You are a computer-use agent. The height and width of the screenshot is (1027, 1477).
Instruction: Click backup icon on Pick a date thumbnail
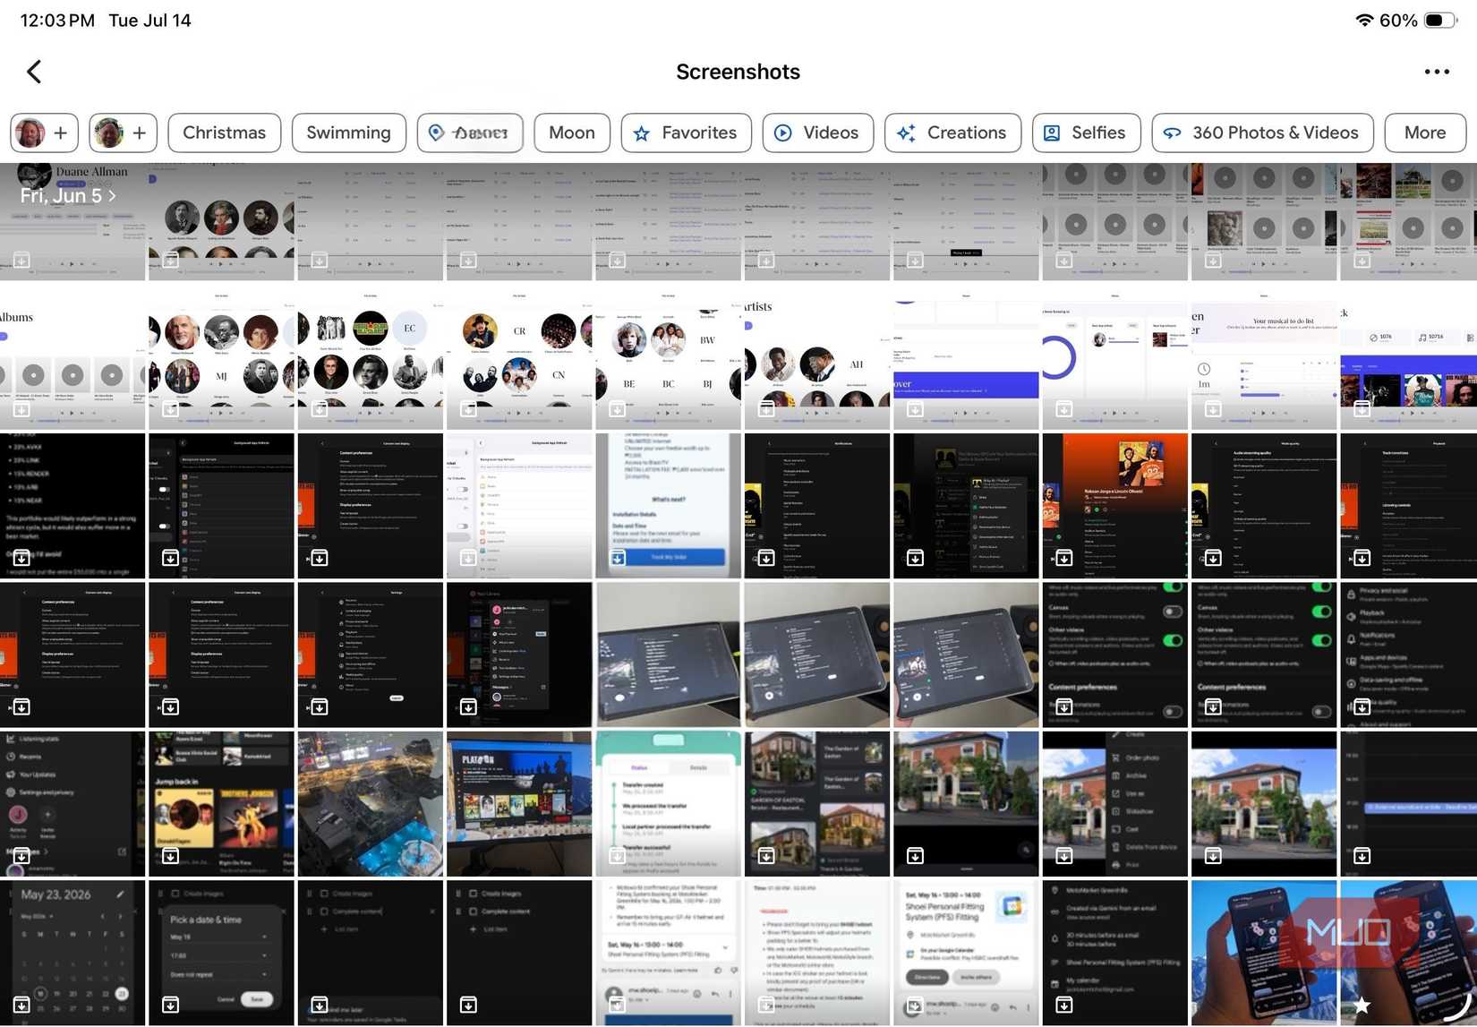[170, 1006]
